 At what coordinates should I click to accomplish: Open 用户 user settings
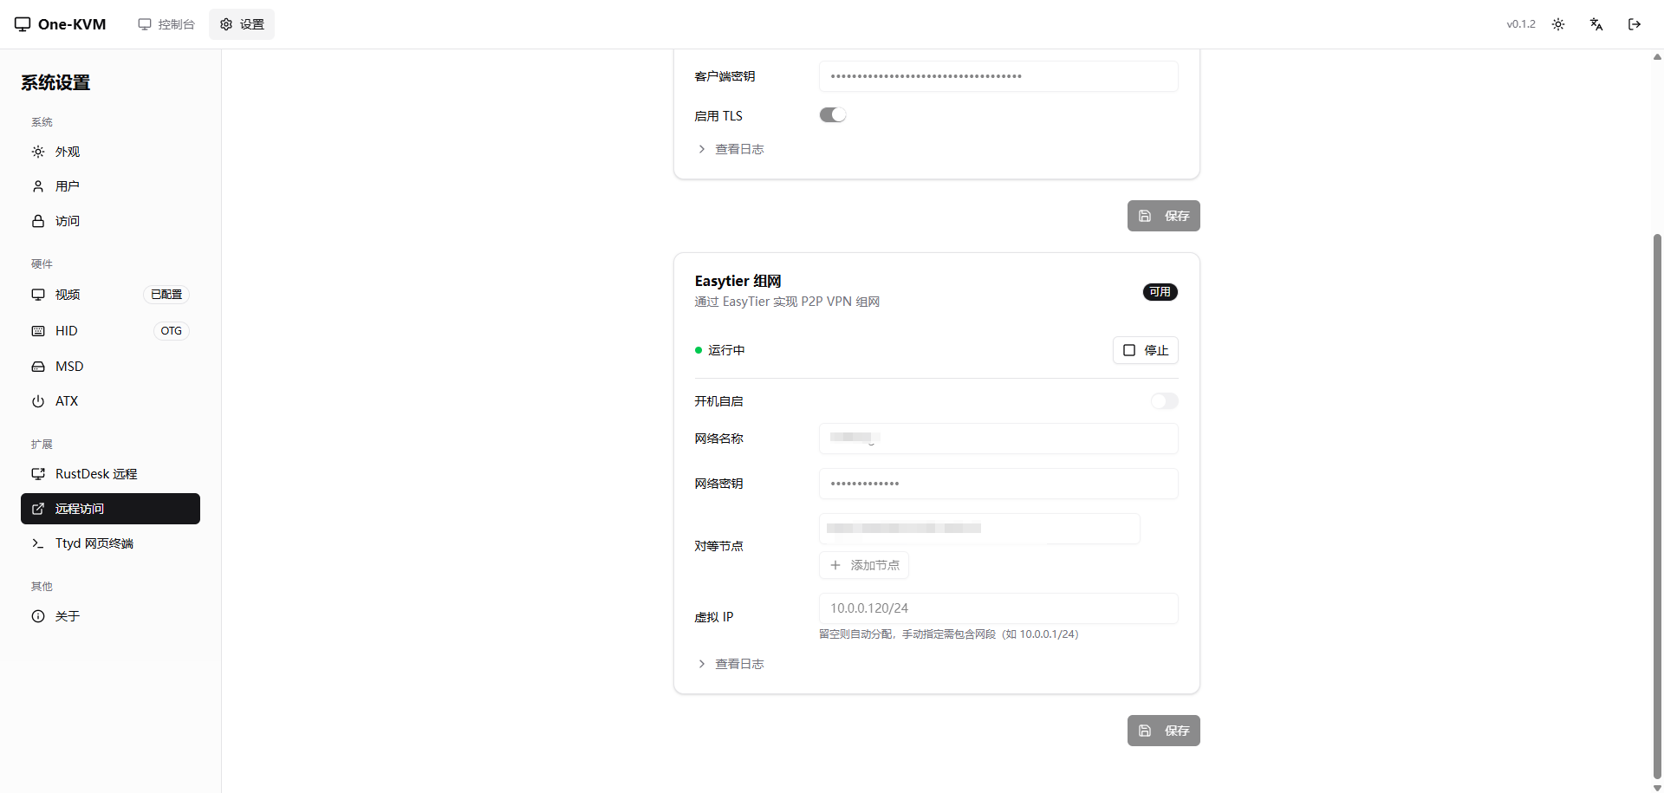pyautogui.click(x=68, y=186)
